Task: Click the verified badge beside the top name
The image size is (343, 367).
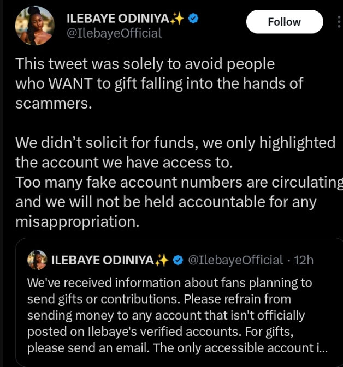Action: 193,18
